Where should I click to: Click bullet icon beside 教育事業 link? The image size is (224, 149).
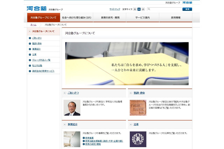pyautogui.click(x=84, y=138)
